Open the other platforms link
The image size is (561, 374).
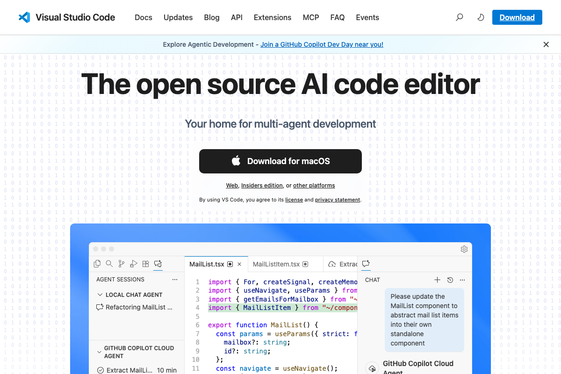click(x=314, y=186)
